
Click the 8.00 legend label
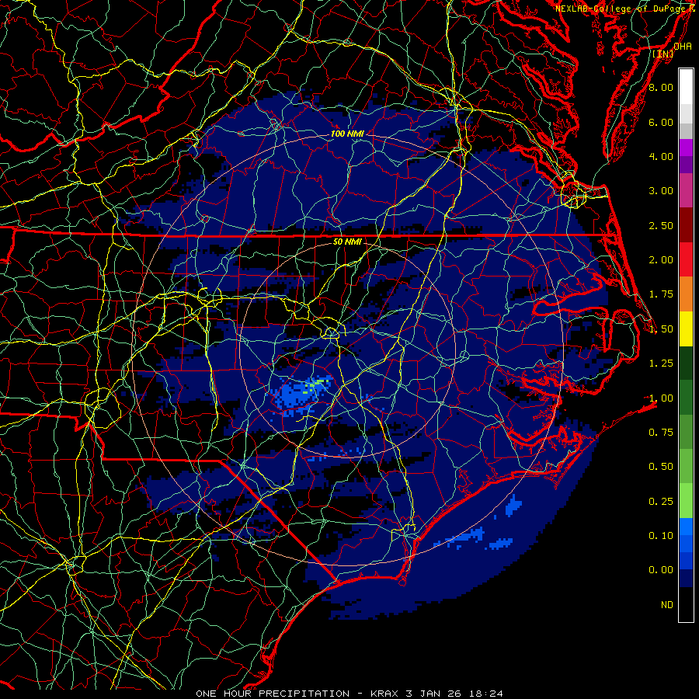tap(661, 87)
